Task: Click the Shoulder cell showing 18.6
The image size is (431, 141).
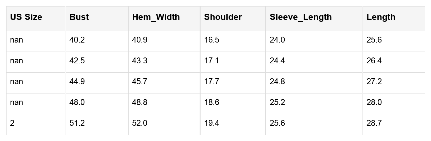Action: click(211, 102)
